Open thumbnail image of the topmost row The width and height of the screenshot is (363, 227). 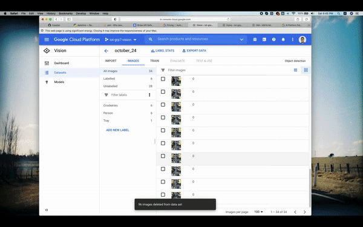click(x=176, y=81)
